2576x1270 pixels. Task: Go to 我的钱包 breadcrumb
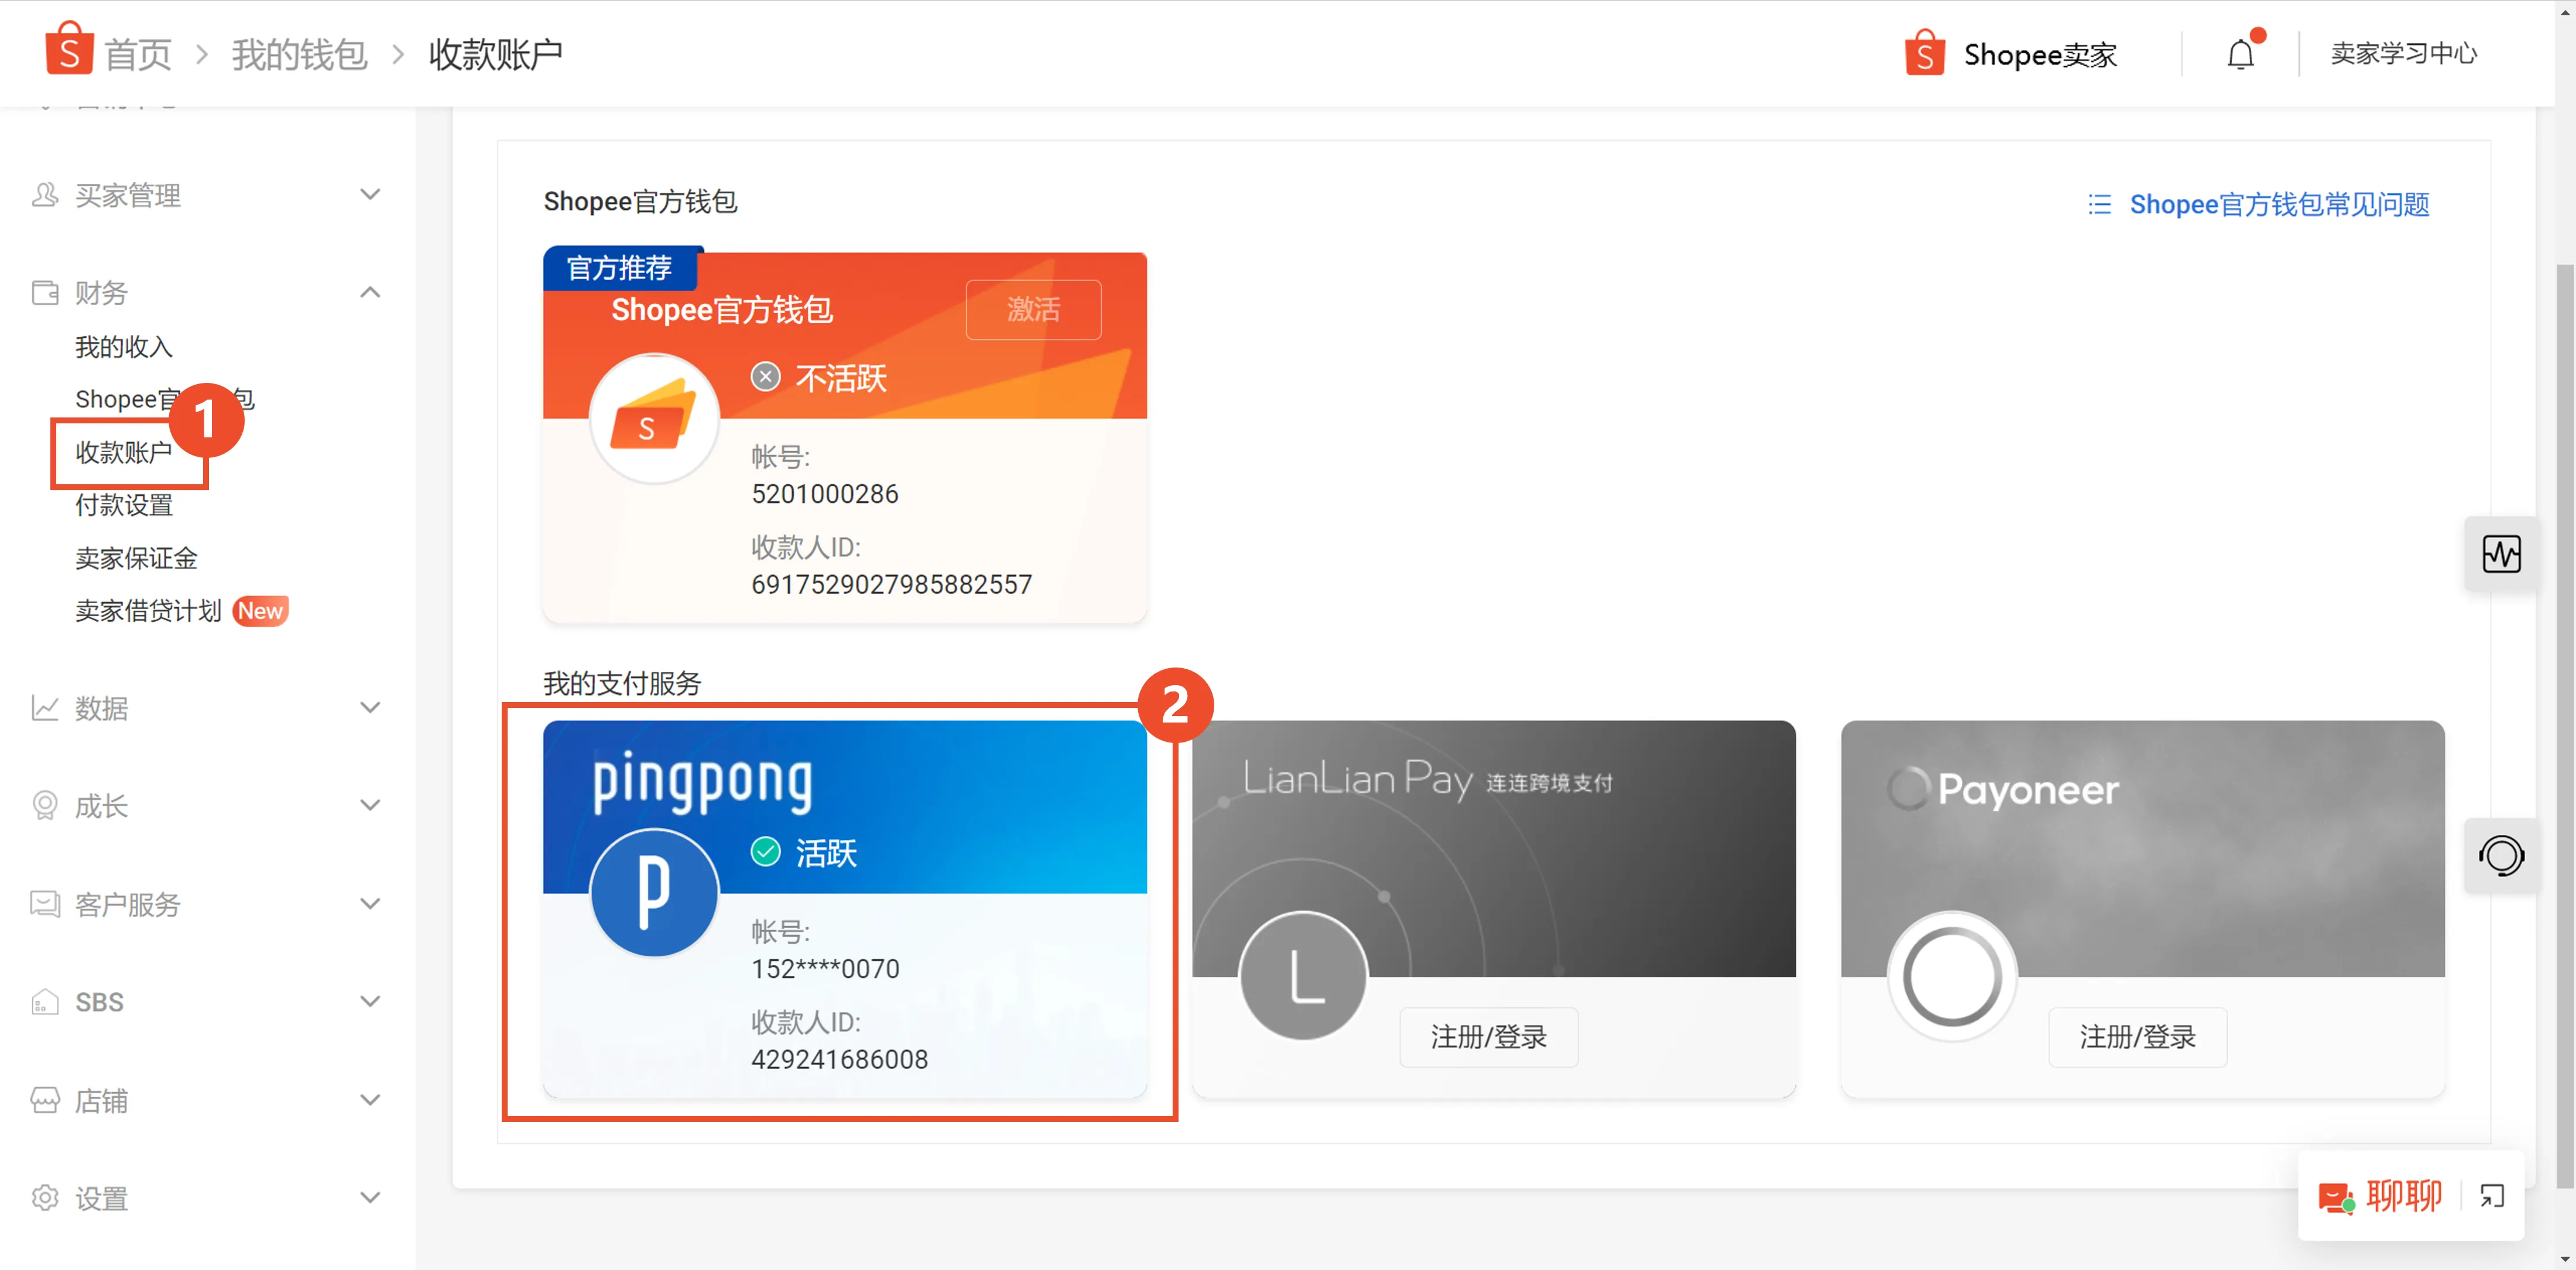click(298, 54)
